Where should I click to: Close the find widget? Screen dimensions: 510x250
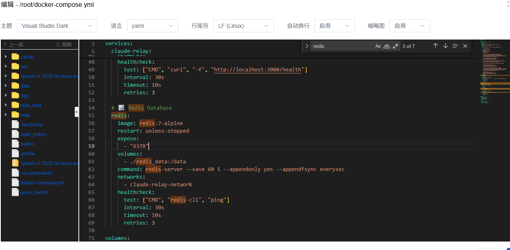pos(465,46)
